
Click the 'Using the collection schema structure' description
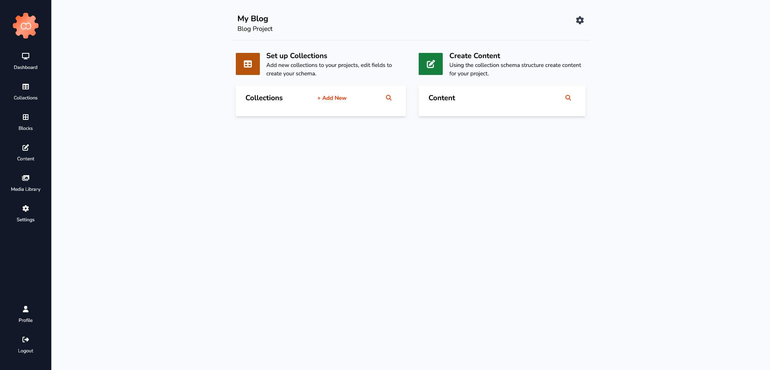pyautogui.click(x=515, y=69)
